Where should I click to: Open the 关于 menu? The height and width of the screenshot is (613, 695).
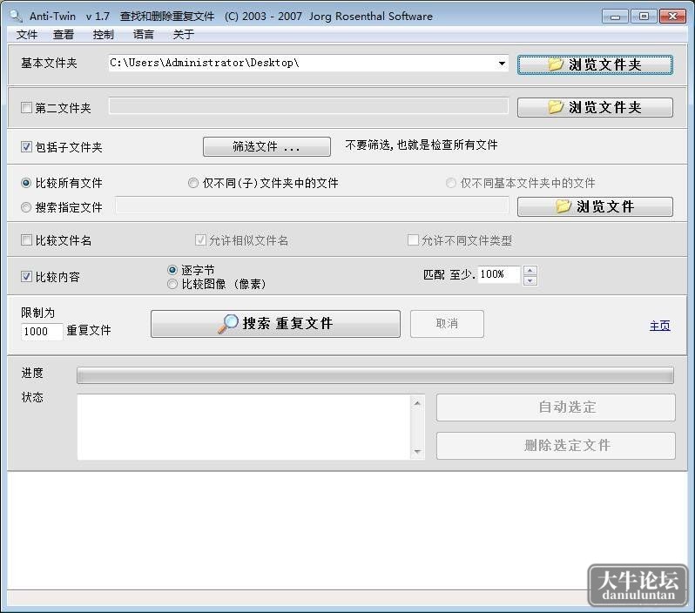tap(183, 35)
